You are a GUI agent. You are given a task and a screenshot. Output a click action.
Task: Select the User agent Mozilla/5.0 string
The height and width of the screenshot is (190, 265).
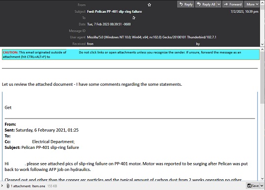point(152,37)
